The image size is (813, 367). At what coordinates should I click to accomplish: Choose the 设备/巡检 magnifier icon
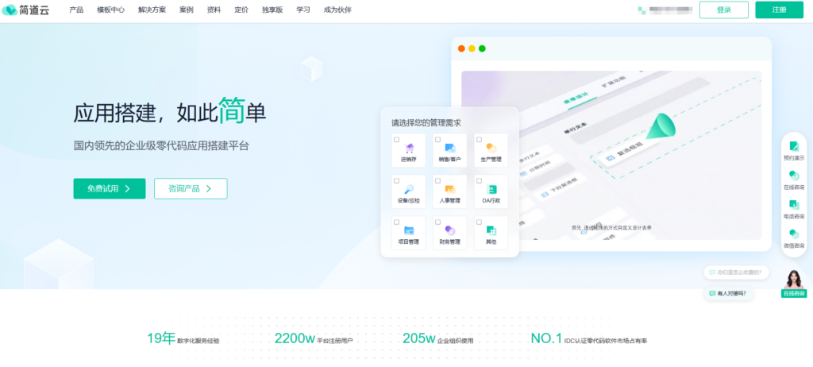[409, 189]
